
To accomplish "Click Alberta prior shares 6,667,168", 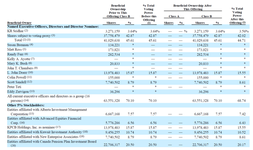I will click(x=112, y=114).
